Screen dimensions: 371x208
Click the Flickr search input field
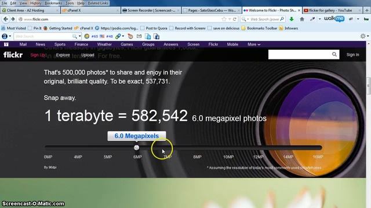click(300, 54)
